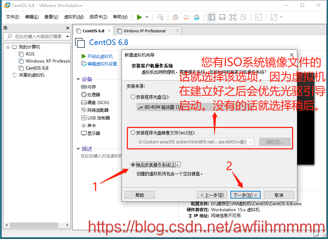The width and height of the screenshot is (328, 239).
Task: Open the 选项卡(T) menu
Action: 98,17
